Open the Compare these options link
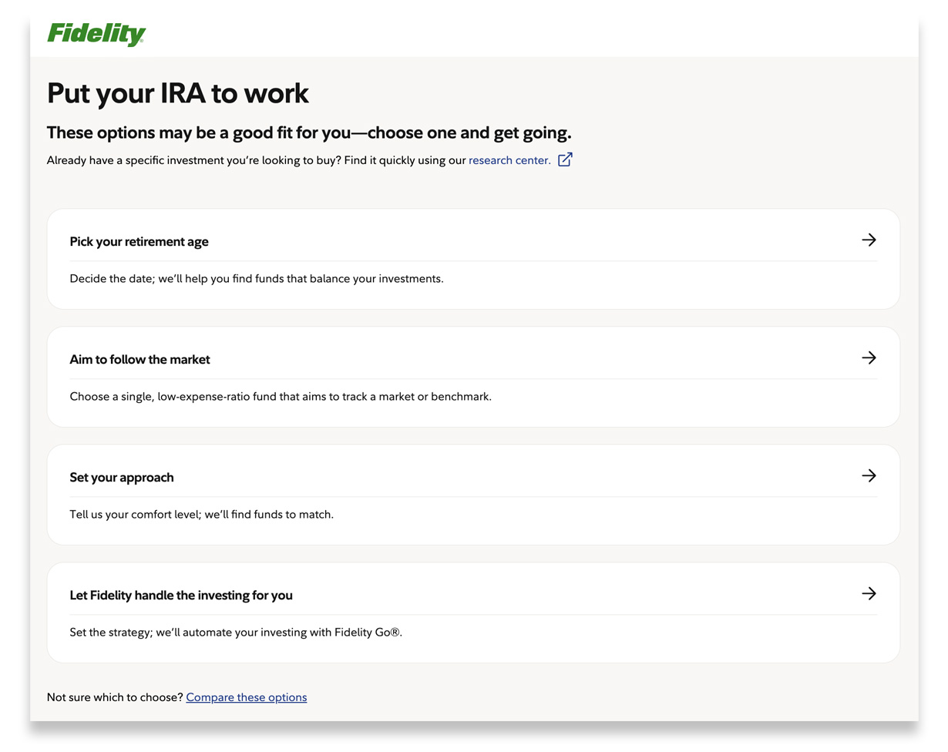 (x=246, y=697)
